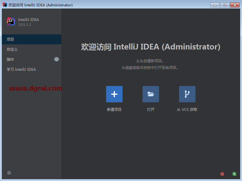Select the 项目 tab in sidebar

pos(10,39)
